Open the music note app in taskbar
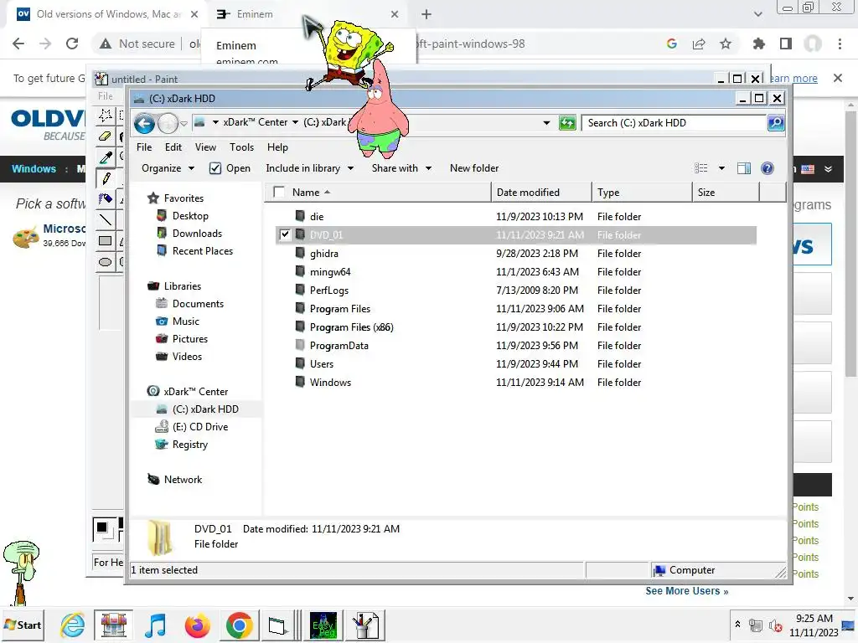The image size is (858, 643). [x=155, y=625]
